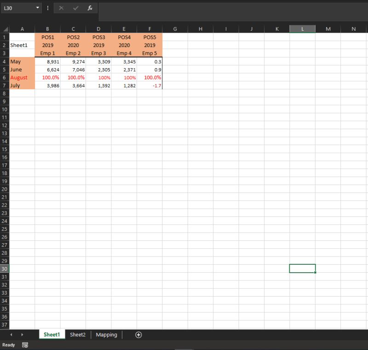Select row 6 header

point(4,77)
